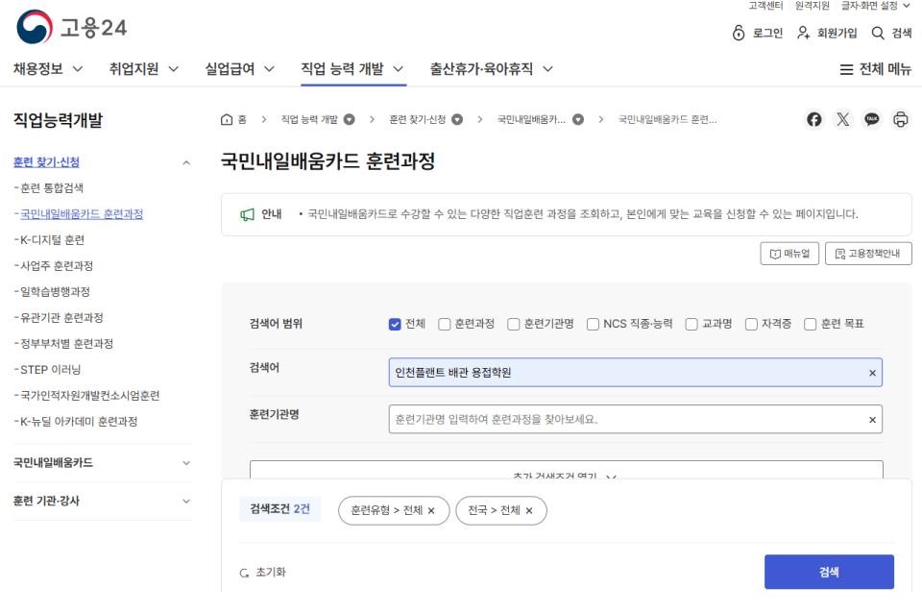Open the 검색 magnifier icon in header
922x613 pixels.
(x=878, y=33)
